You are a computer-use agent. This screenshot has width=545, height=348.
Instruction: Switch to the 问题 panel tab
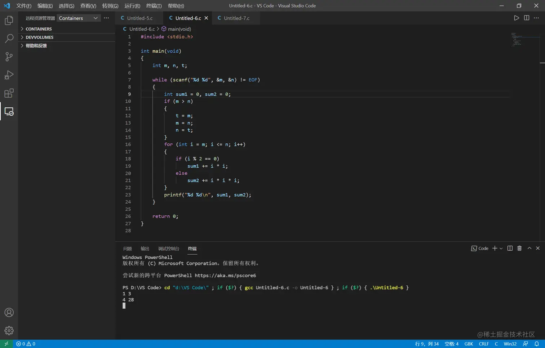[x=128, y=249]
